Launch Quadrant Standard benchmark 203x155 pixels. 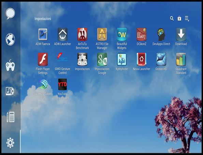click(181, 59)
